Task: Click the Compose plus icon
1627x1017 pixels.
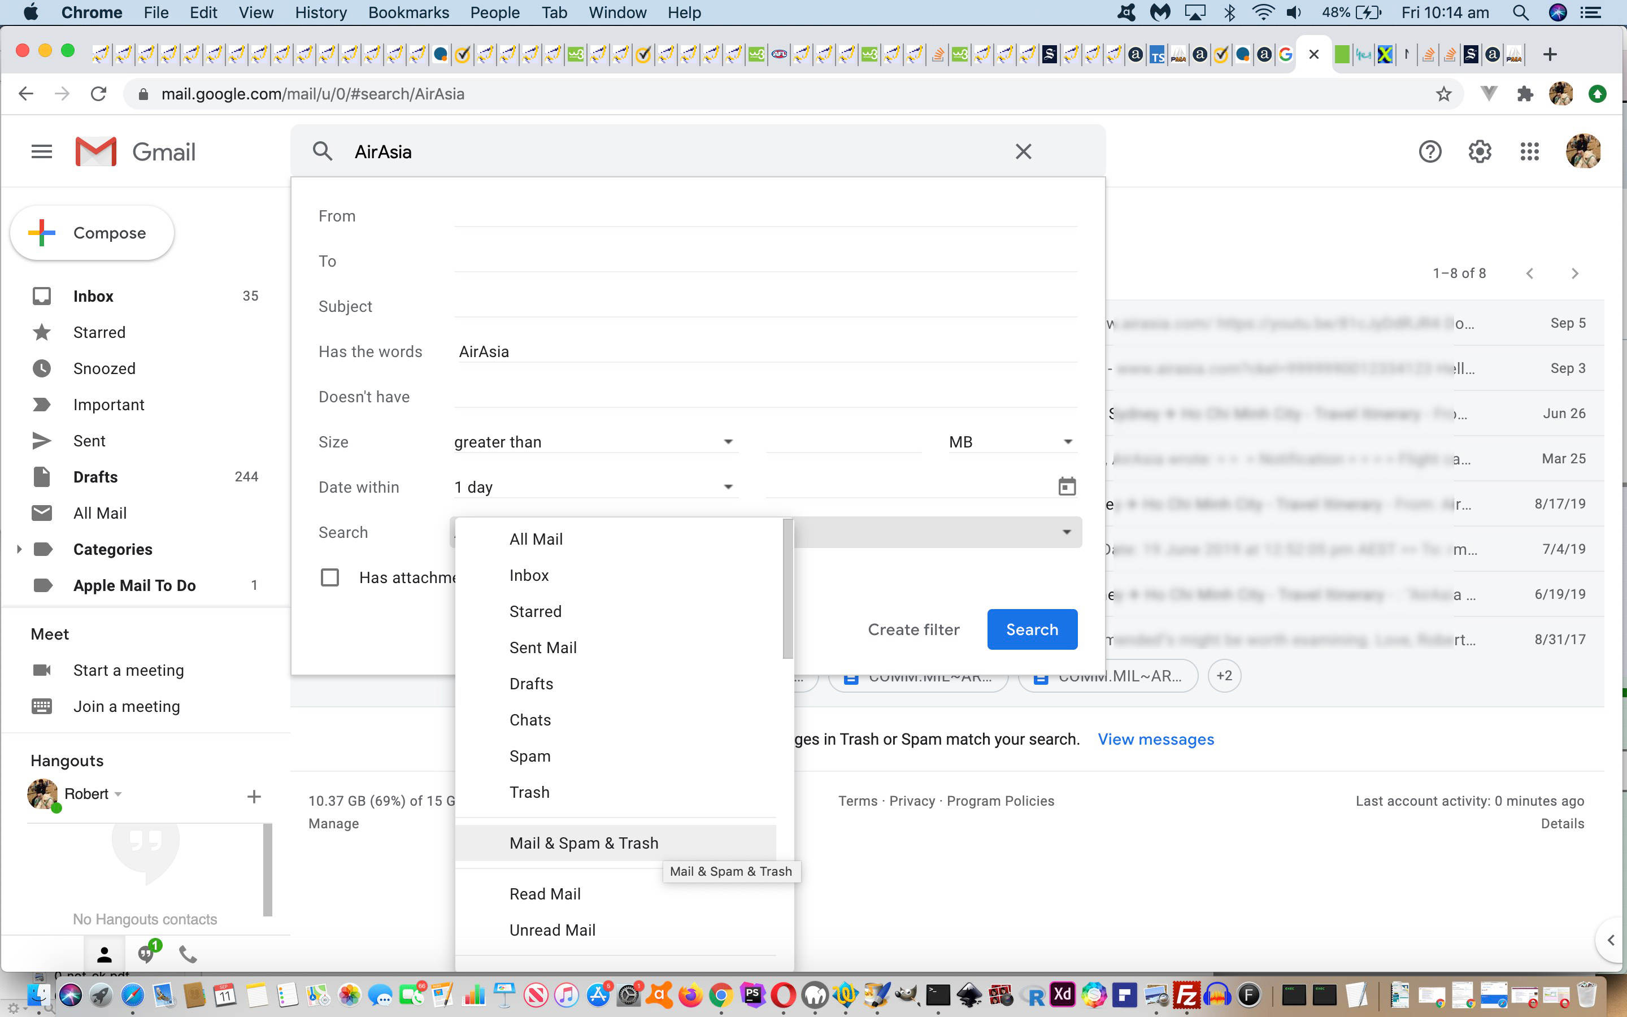Action: 42,233
